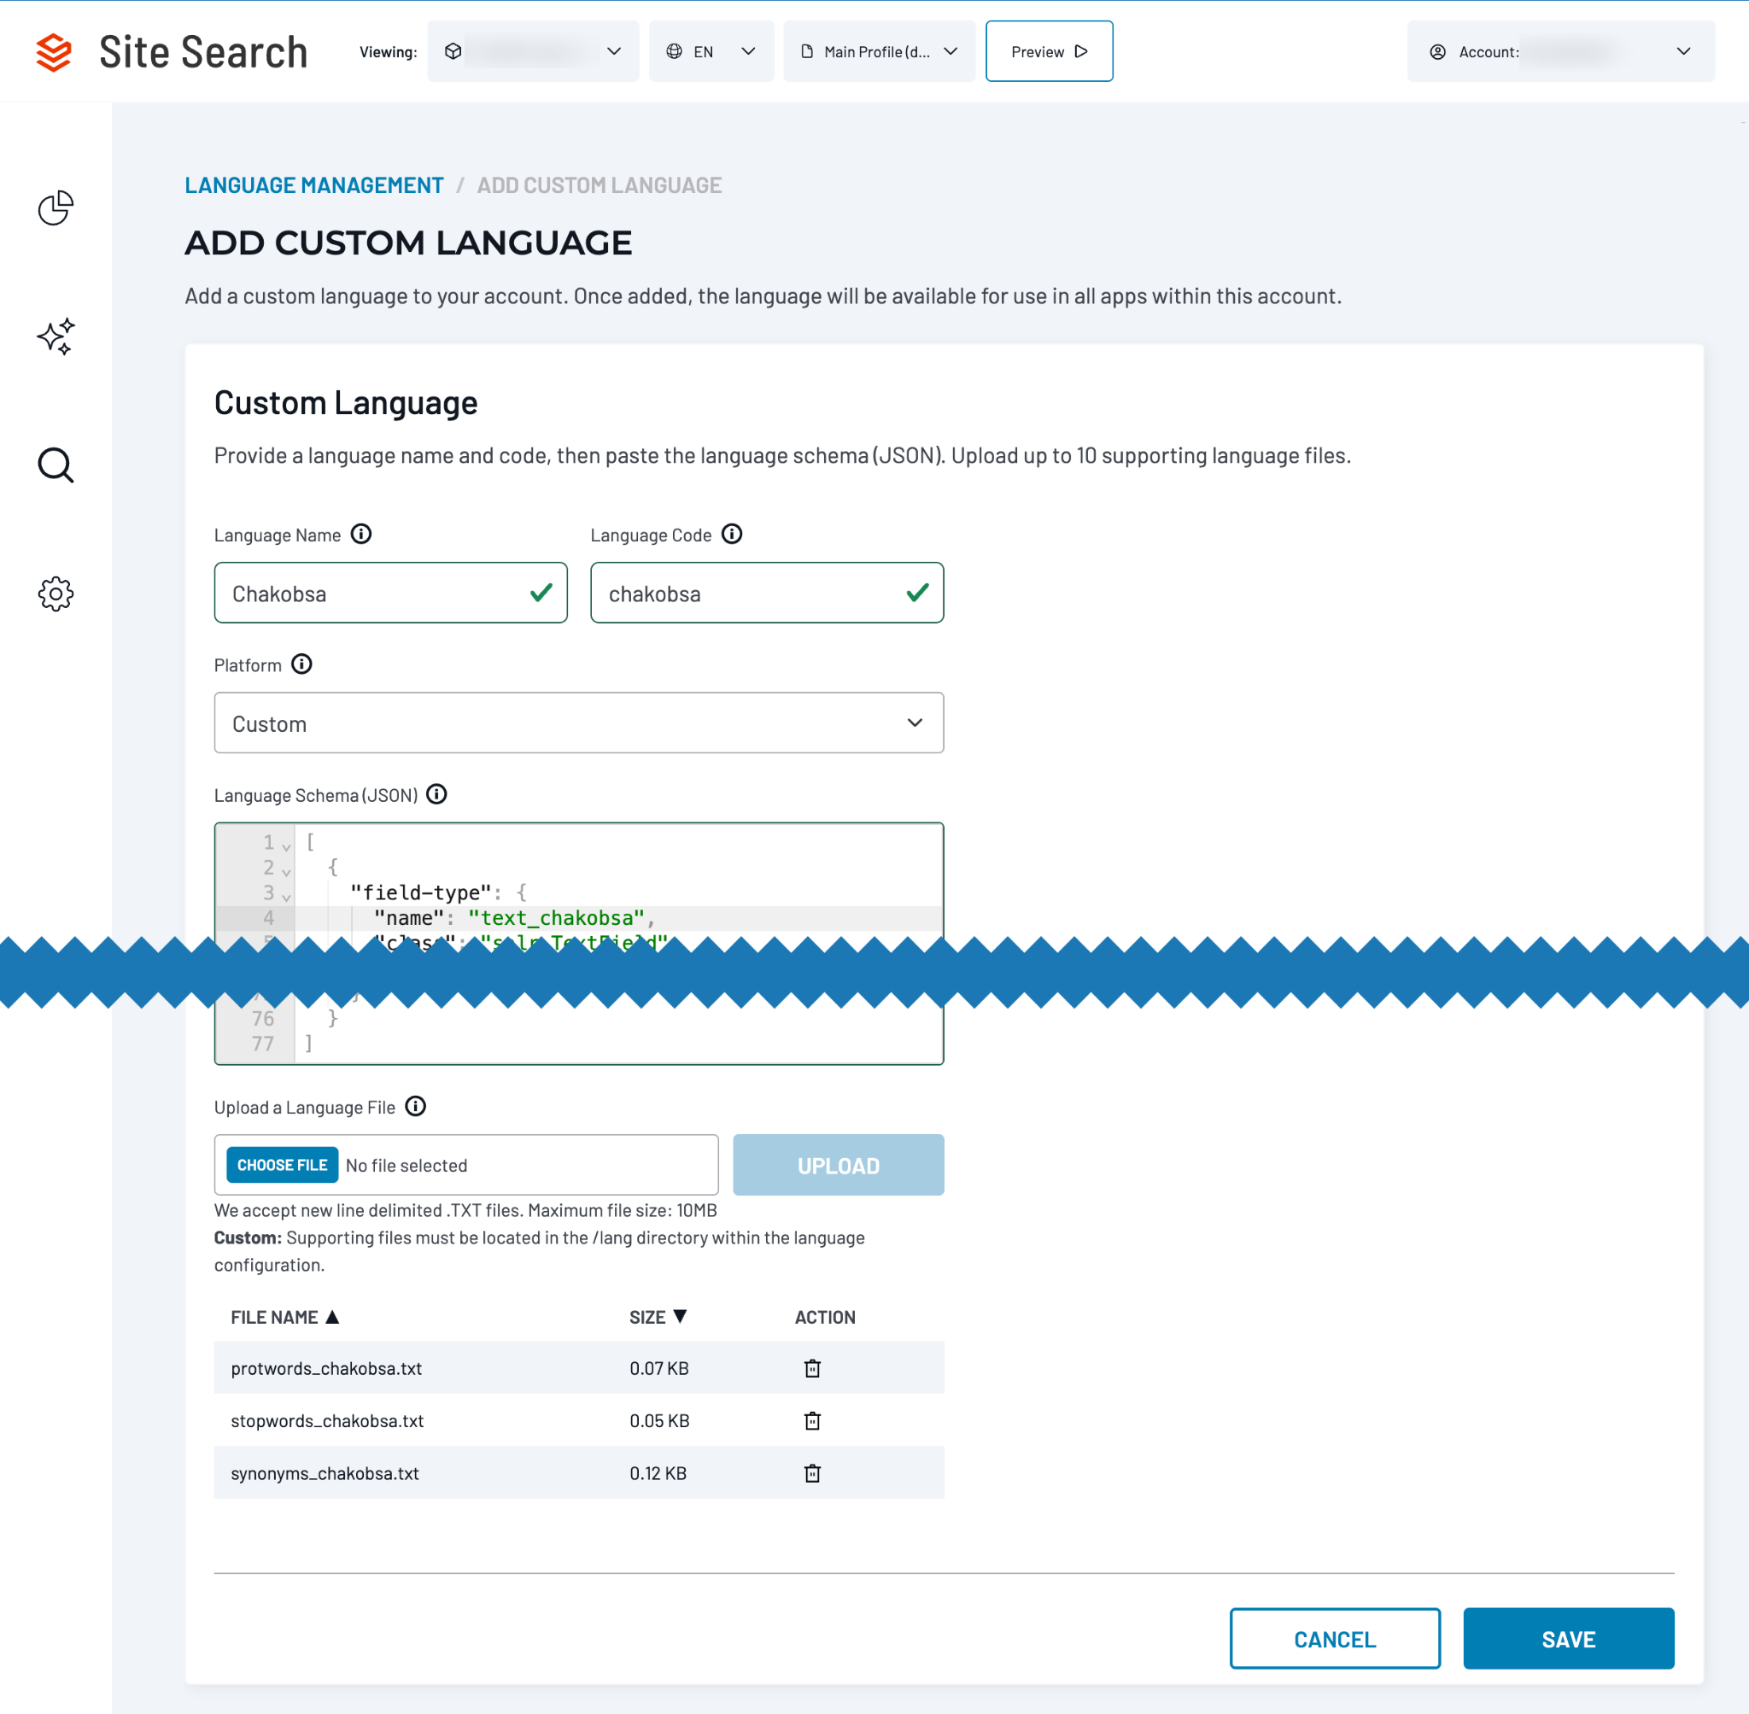
Task: Open the EN language dropdown
Action: pos(711,51)
